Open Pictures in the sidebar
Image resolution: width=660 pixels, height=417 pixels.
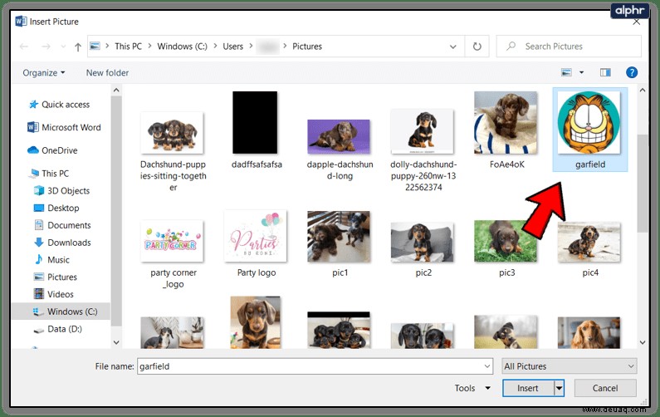[x=55, y=277]
